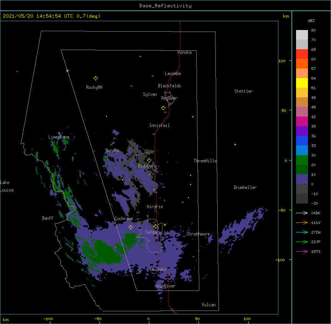This screenshot has height=324, width=331.
Task: Click the purple 10 dBZ color swatch
Action: tap(302, 179)
